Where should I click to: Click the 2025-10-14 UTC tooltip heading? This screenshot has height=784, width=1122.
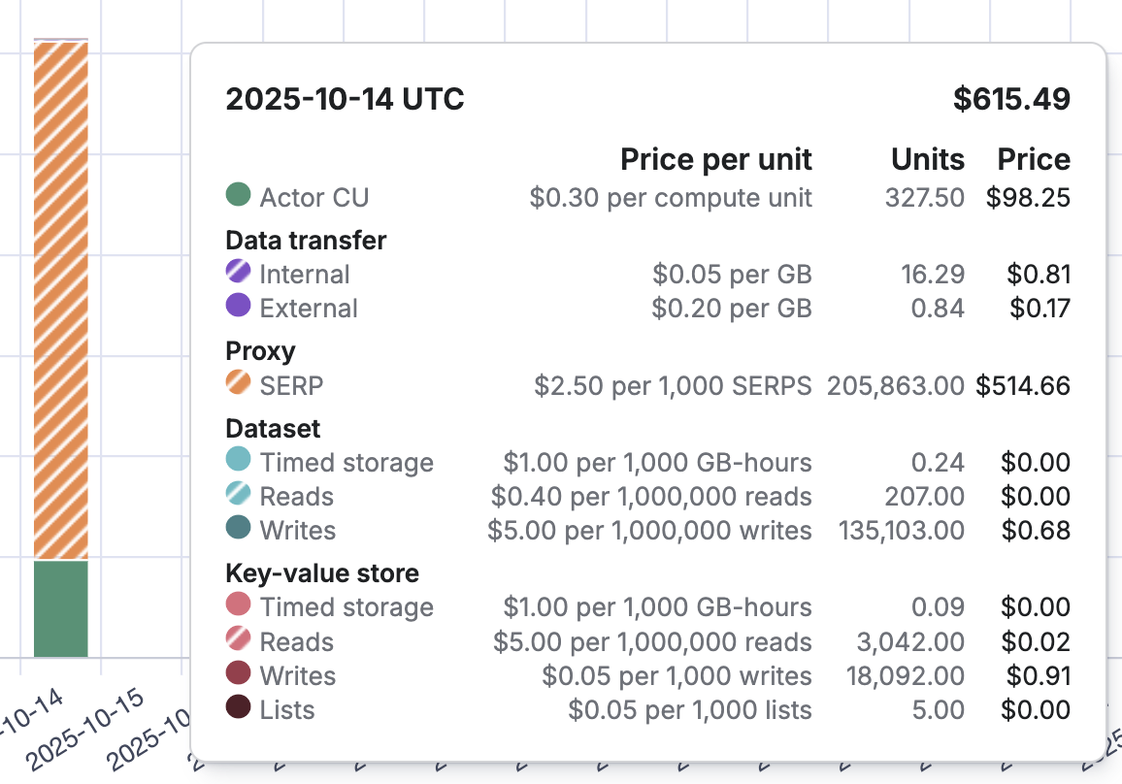pos(345,99)
